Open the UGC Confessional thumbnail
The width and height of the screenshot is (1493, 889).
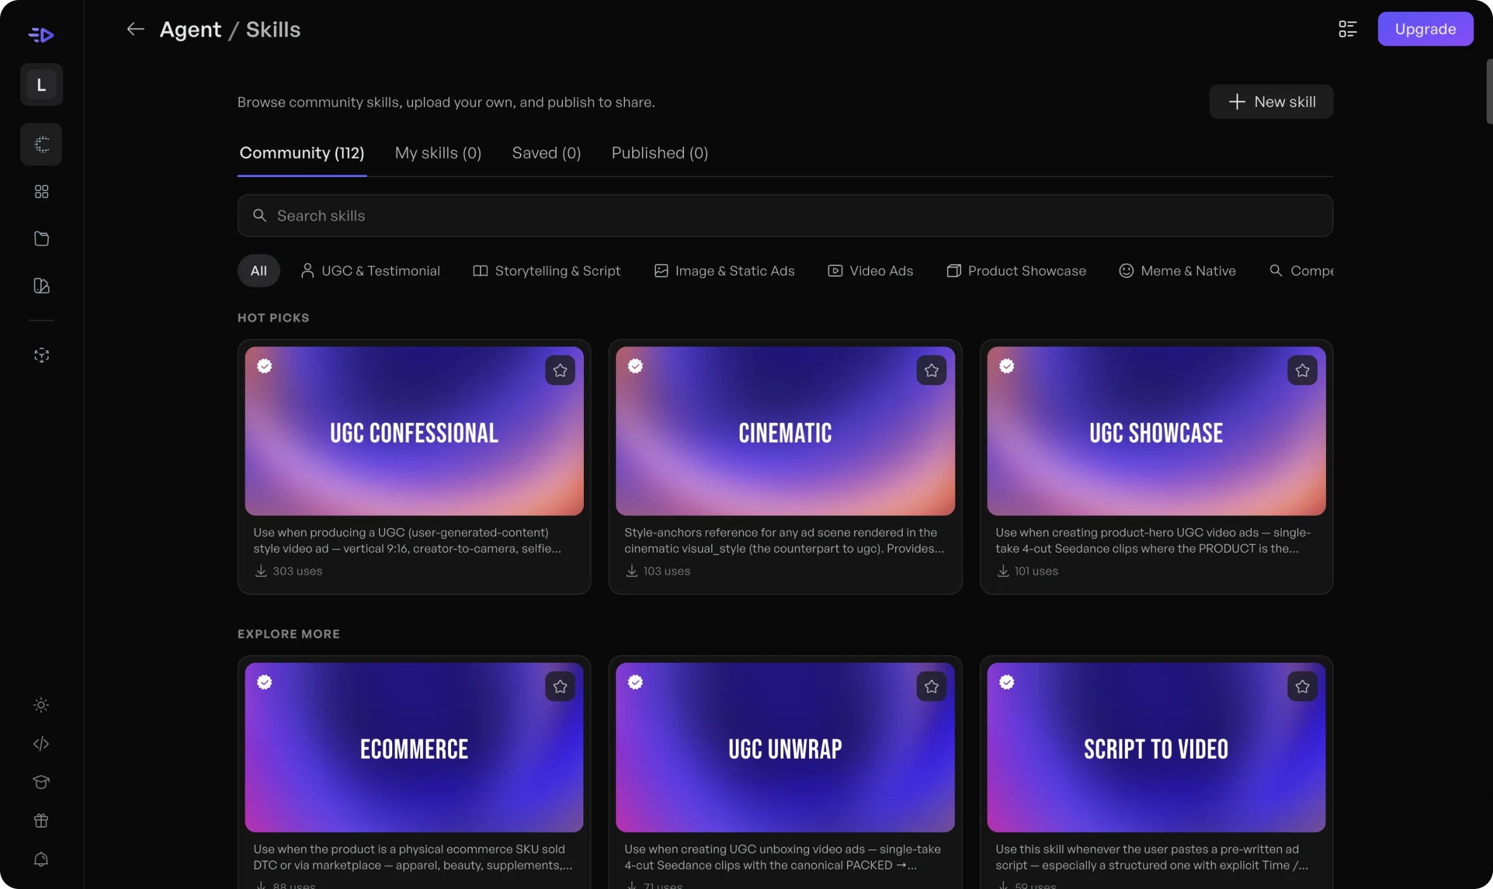tap(414, 431)
